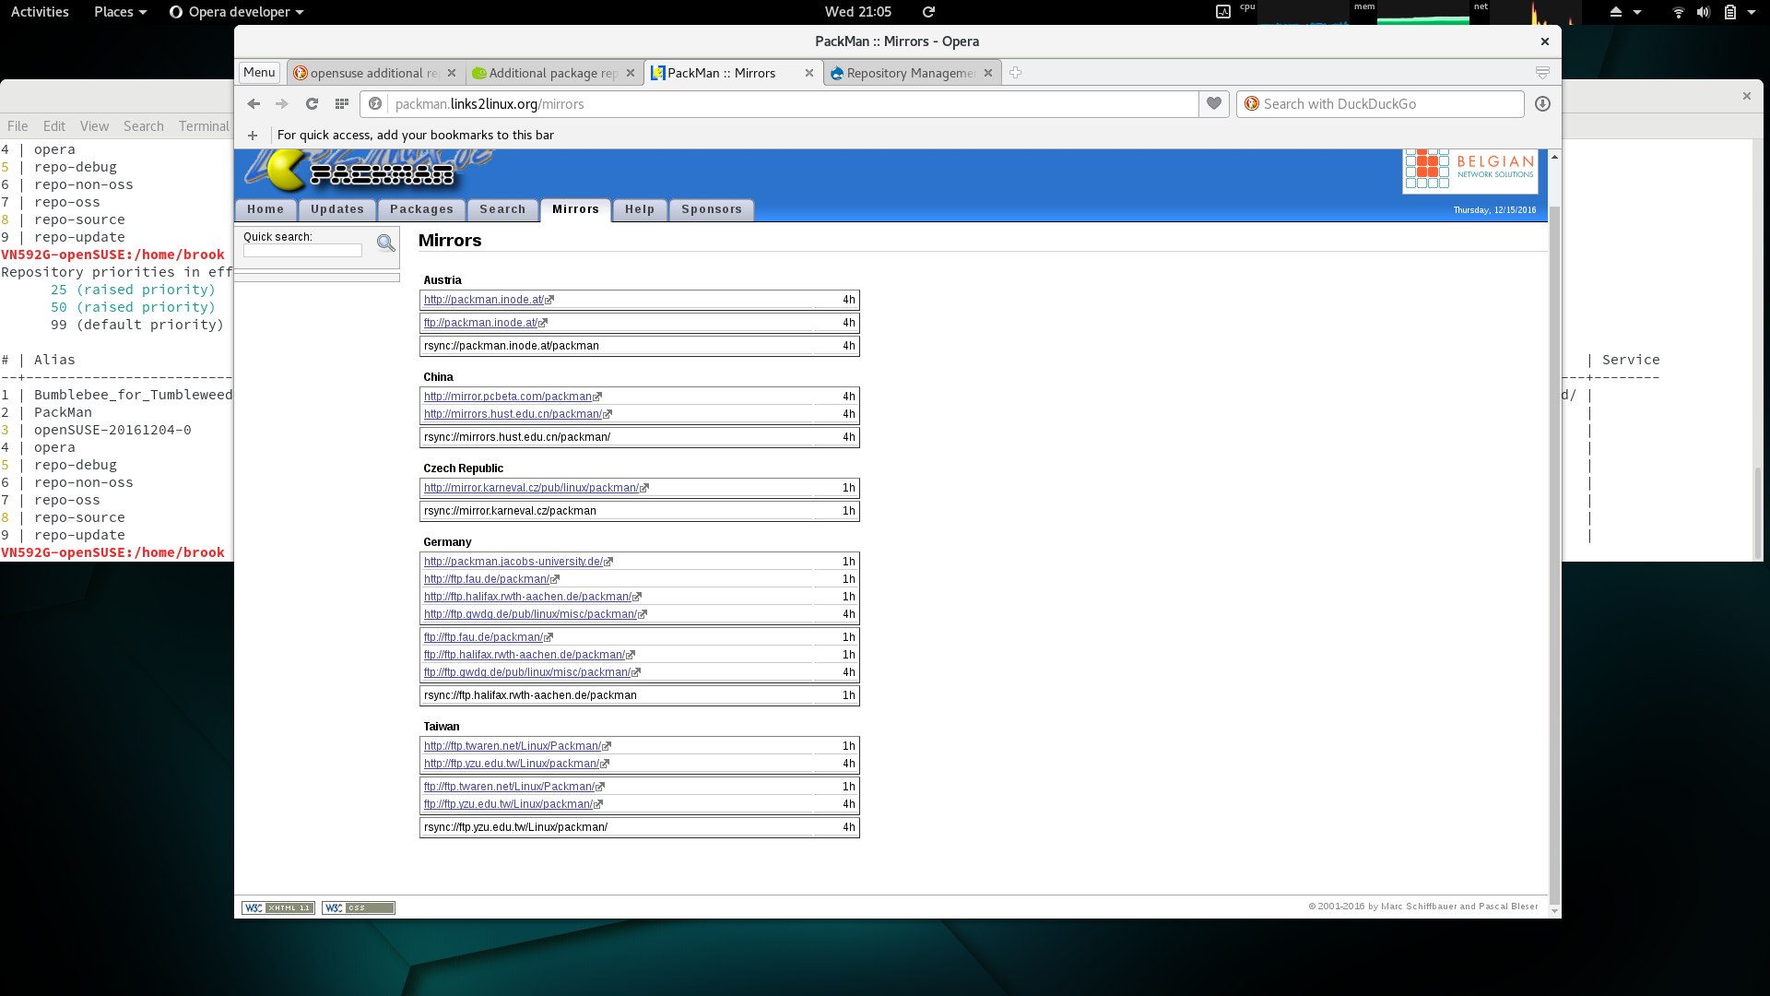
Task: Expand the dropdown arrow beside eject icon
Action: click(x=1637, y=12)
